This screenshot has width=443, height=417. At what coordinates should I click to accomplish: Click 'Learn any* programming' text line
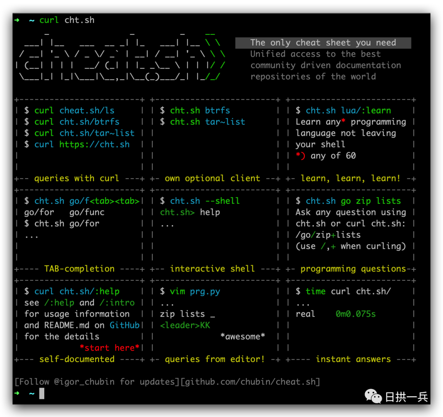351,122
